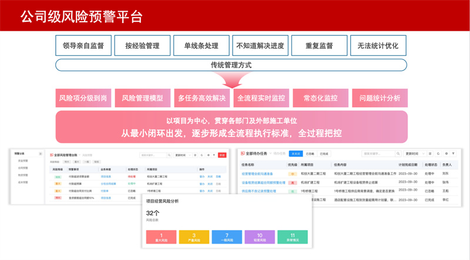Select 合同预警 in the category sidebar
Image resolution: width=470 pixels, height=260 pixels.
(22, 167)
